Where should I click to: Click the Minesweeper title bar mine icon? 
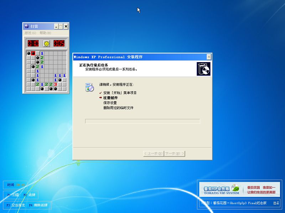point(27,26)
